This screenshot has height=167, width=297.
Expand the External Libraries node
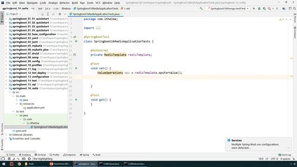(x=6, y=135)
